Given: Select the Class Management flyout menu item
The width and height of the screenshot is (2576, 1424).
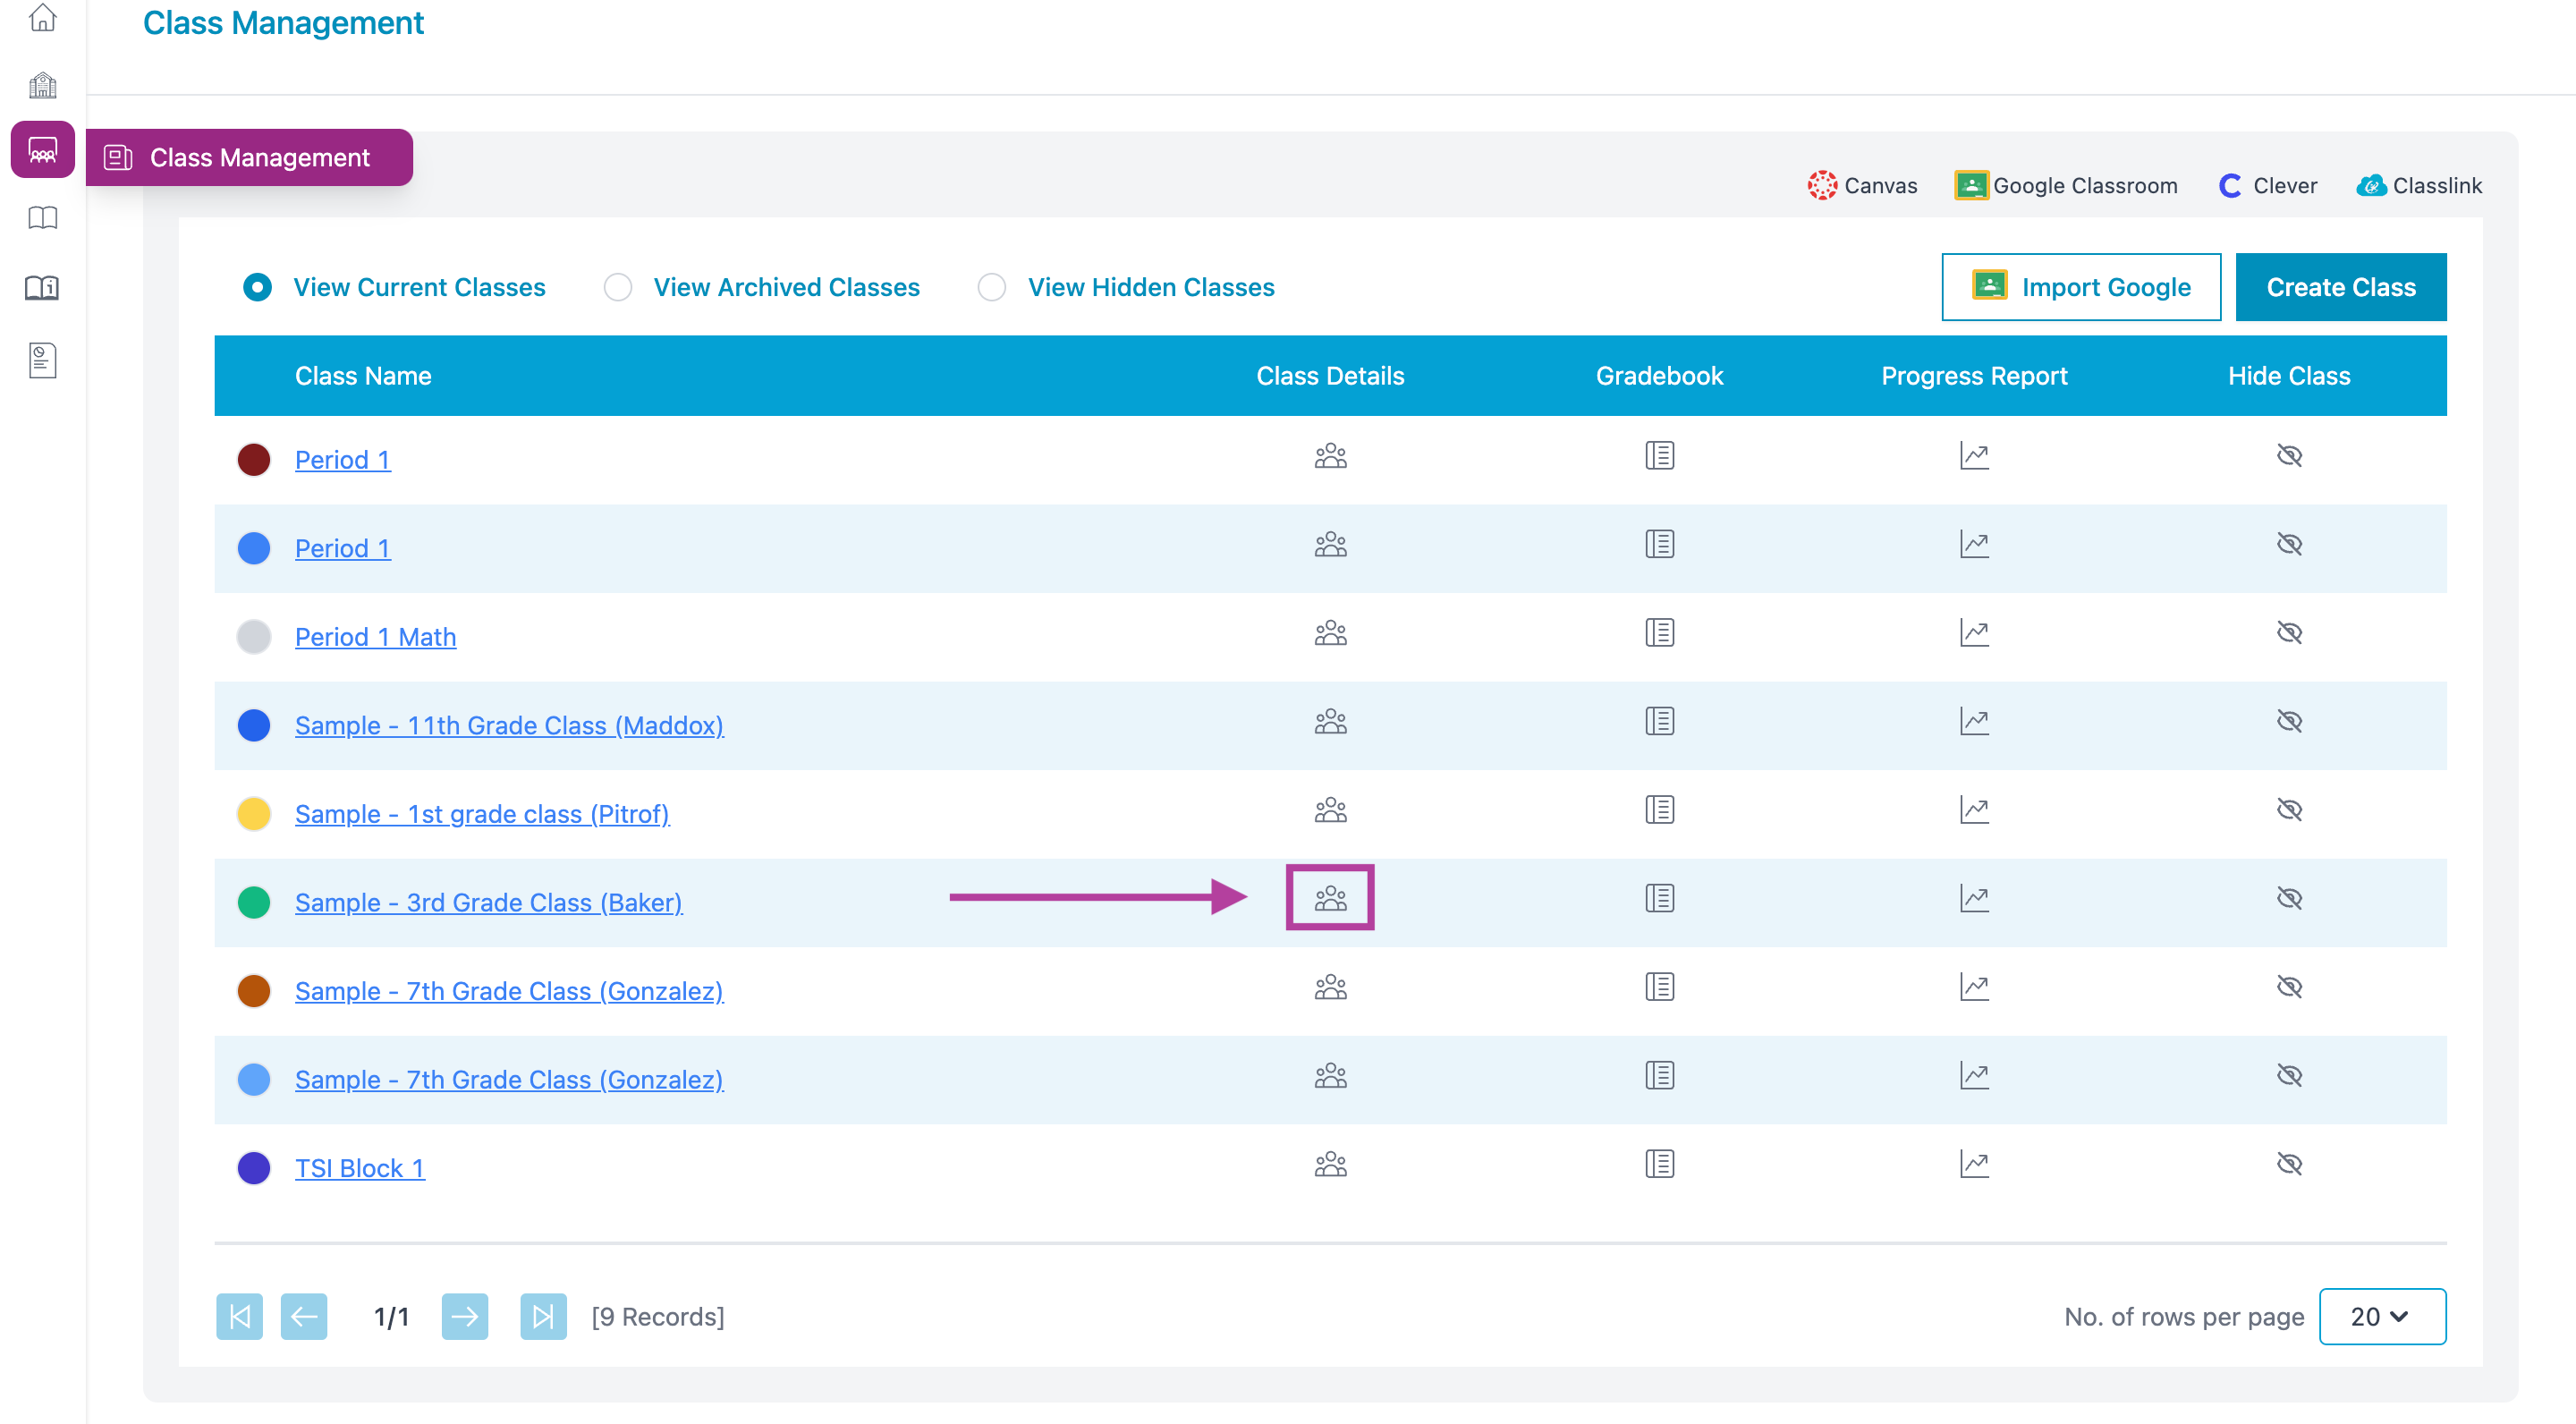Looking at the screenshot, I should pyautogui.click(x=249, y=157).
